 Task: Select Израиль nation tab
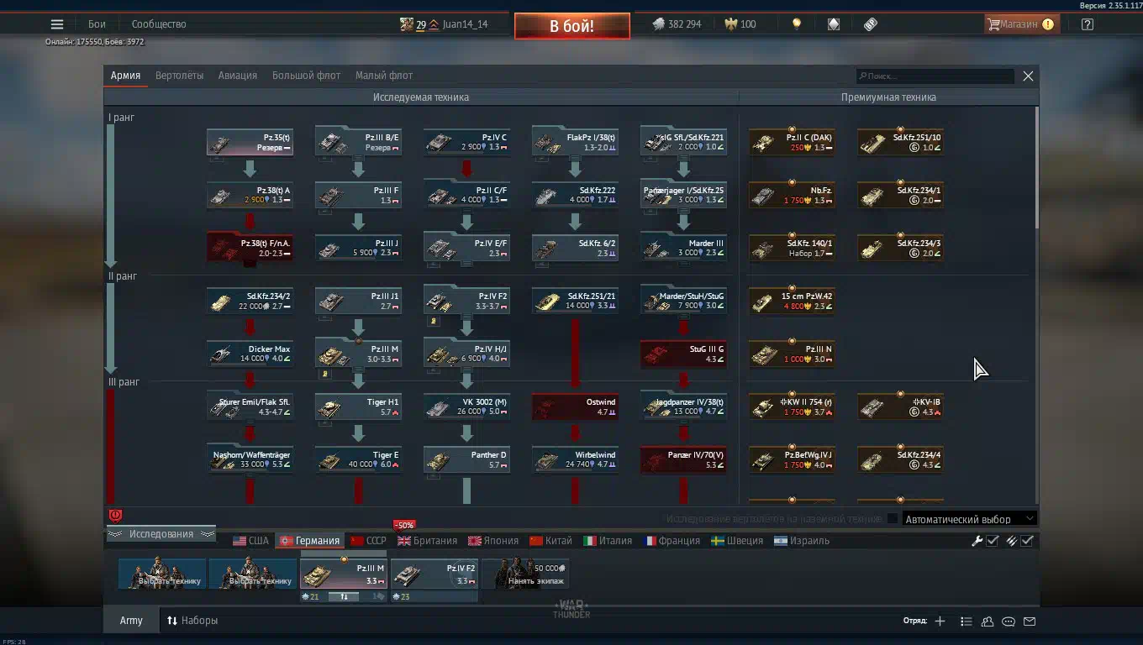click(x=802, y=541)
